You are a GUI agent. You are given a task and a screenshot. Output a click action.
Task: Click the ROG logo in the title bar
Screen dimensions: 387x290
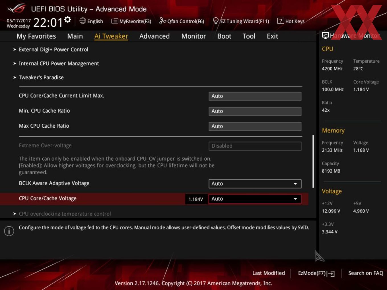pos(17,9)
